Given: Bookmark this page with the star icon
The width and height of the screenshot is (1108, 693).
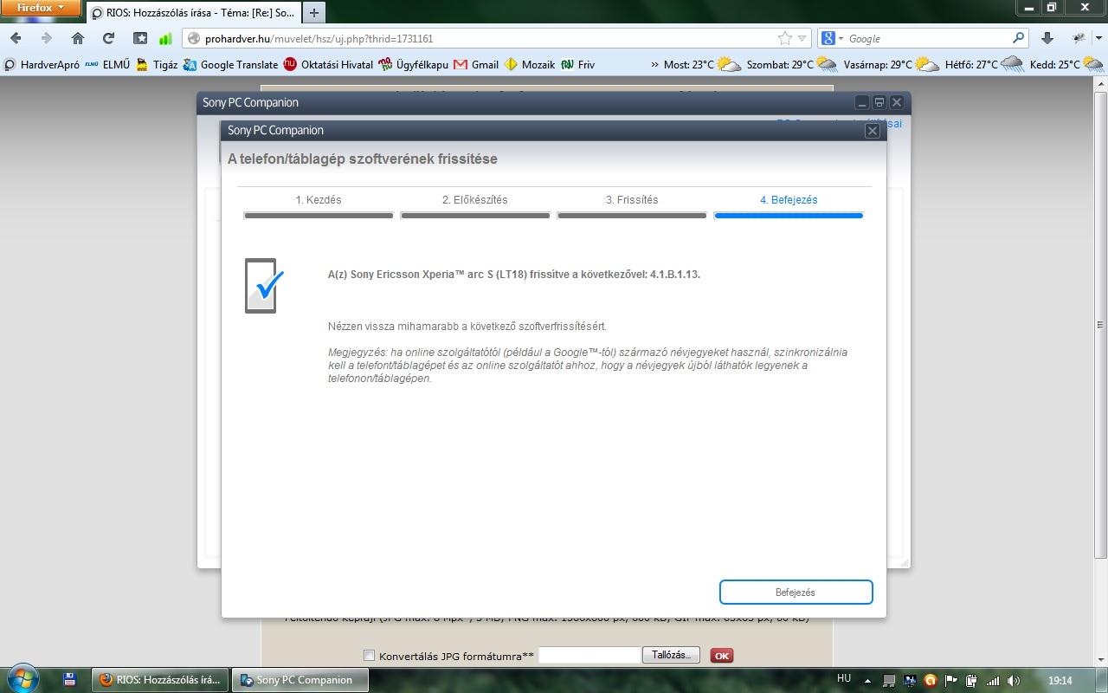Looking at the screenshot, I should point(785,38).
